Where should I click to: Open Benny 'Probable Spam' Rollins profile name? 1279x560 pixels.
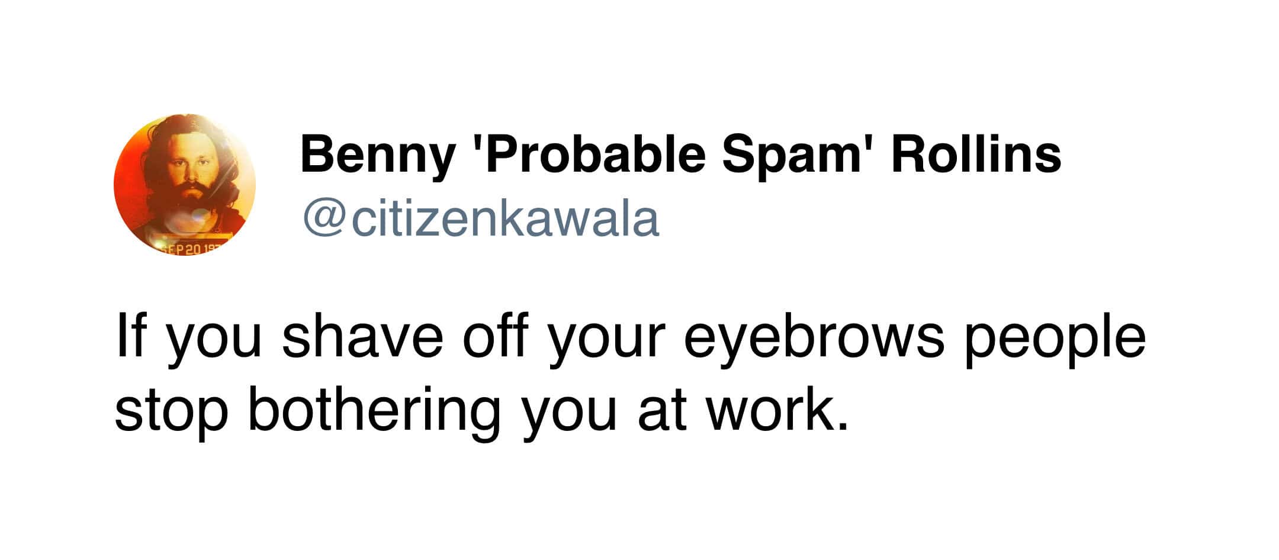coord(680,154)
